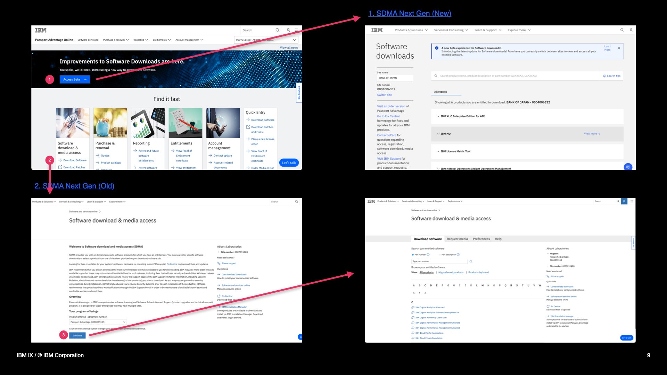Click My preferred products view link
This screenshot has width=667, height=375.
click(x=451, y=272)
